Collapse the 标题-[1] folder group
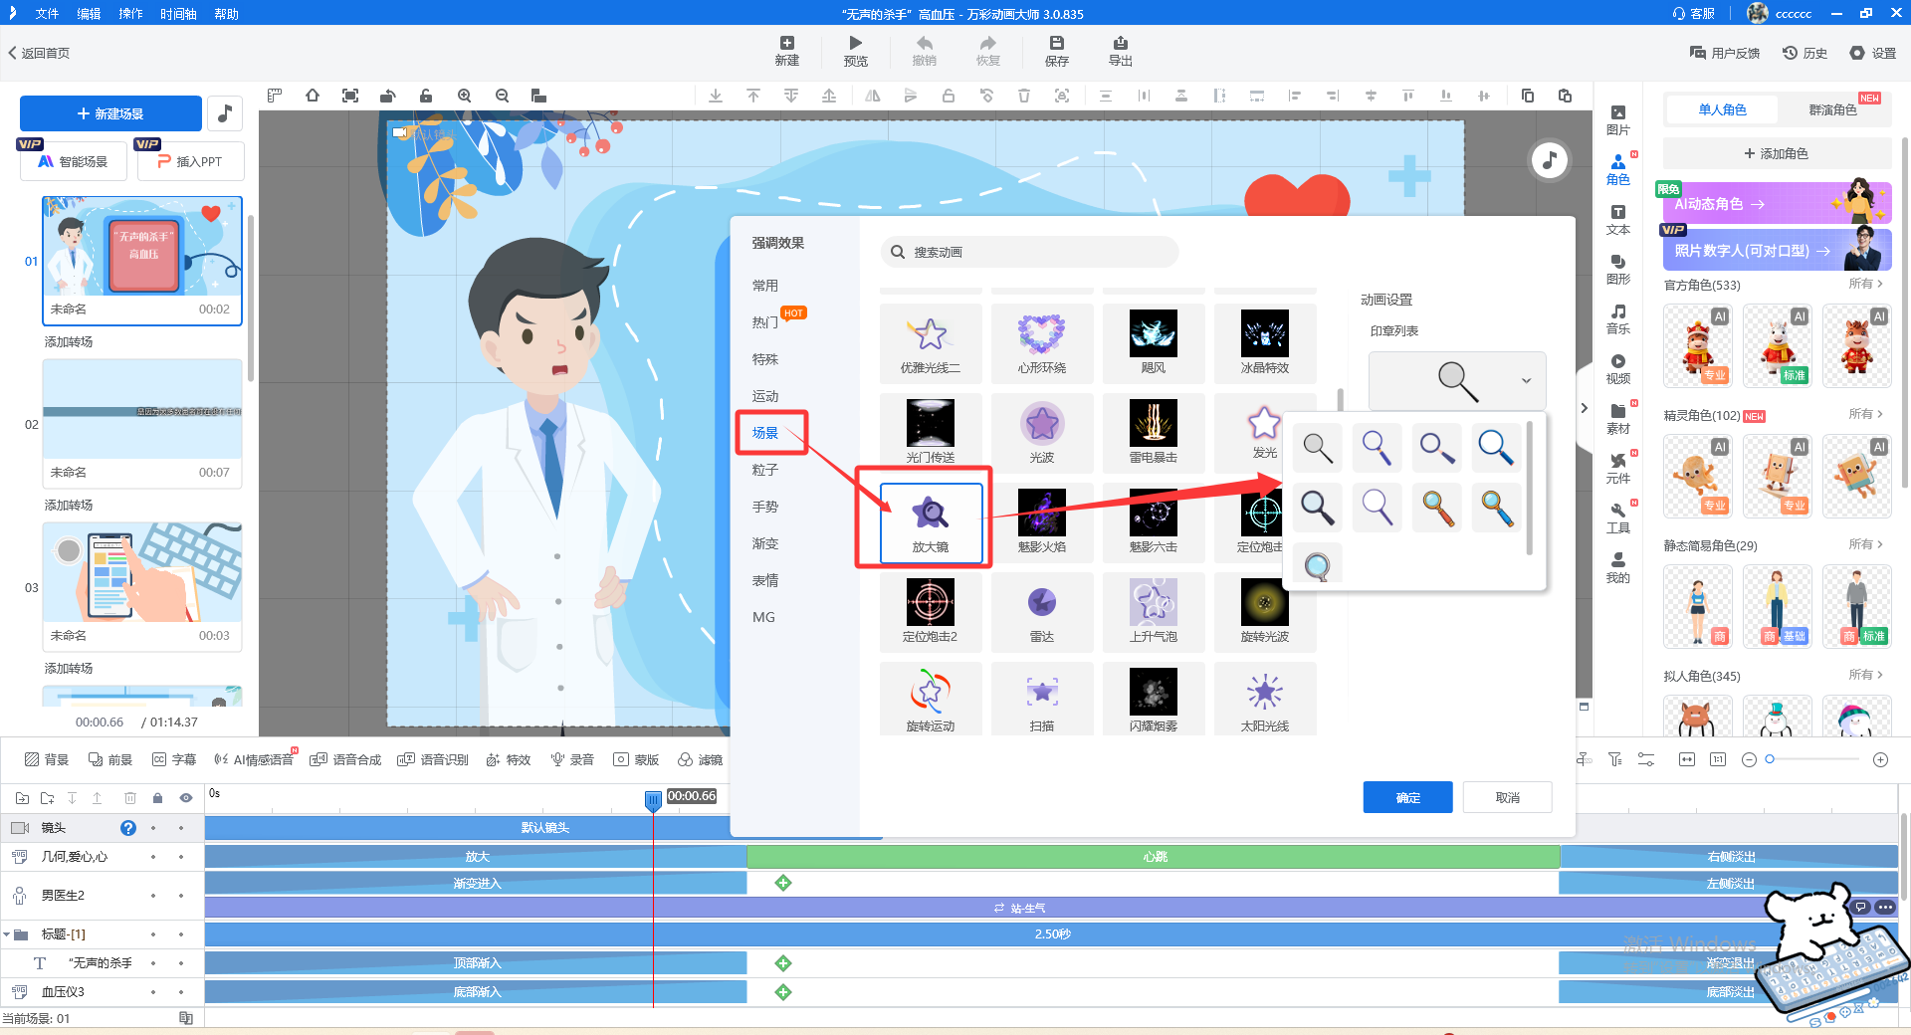Screen dimensions: 1911x1035 coord(7,934)
